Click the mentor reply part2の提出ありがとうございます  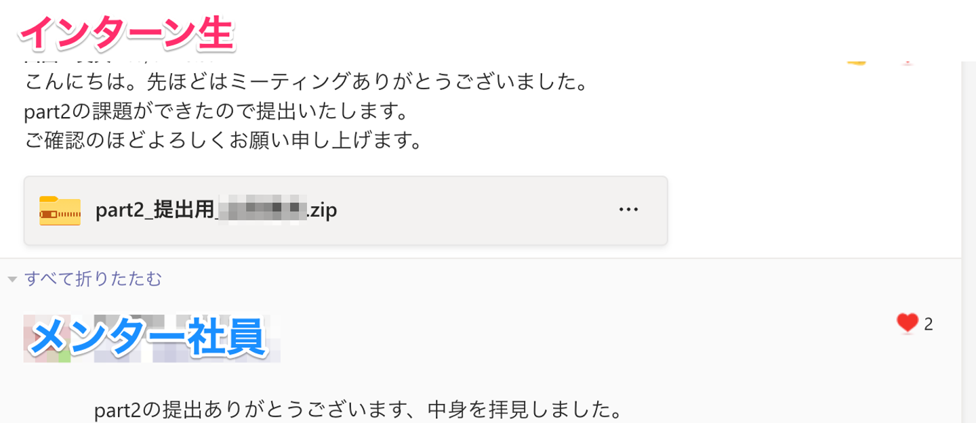tap(357, 409)
